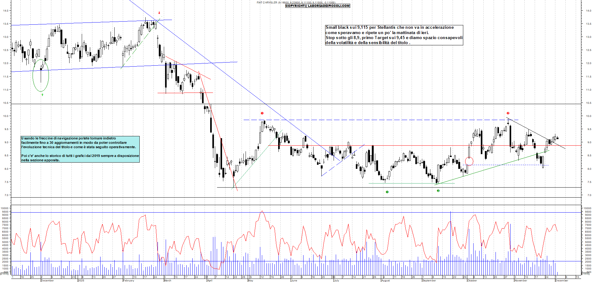Open the COPYRIGHT@ LABORSADEIPICCOLI.COM link
Viewport: 592px width, 282px height.
pos(317,6)
